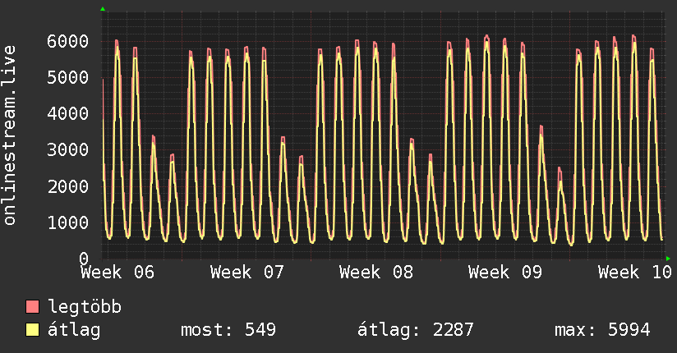Click the 6000 y-axis label

click(68, 41)
